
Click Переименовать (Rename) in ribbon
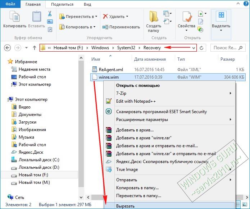click(x=121, y=27)
